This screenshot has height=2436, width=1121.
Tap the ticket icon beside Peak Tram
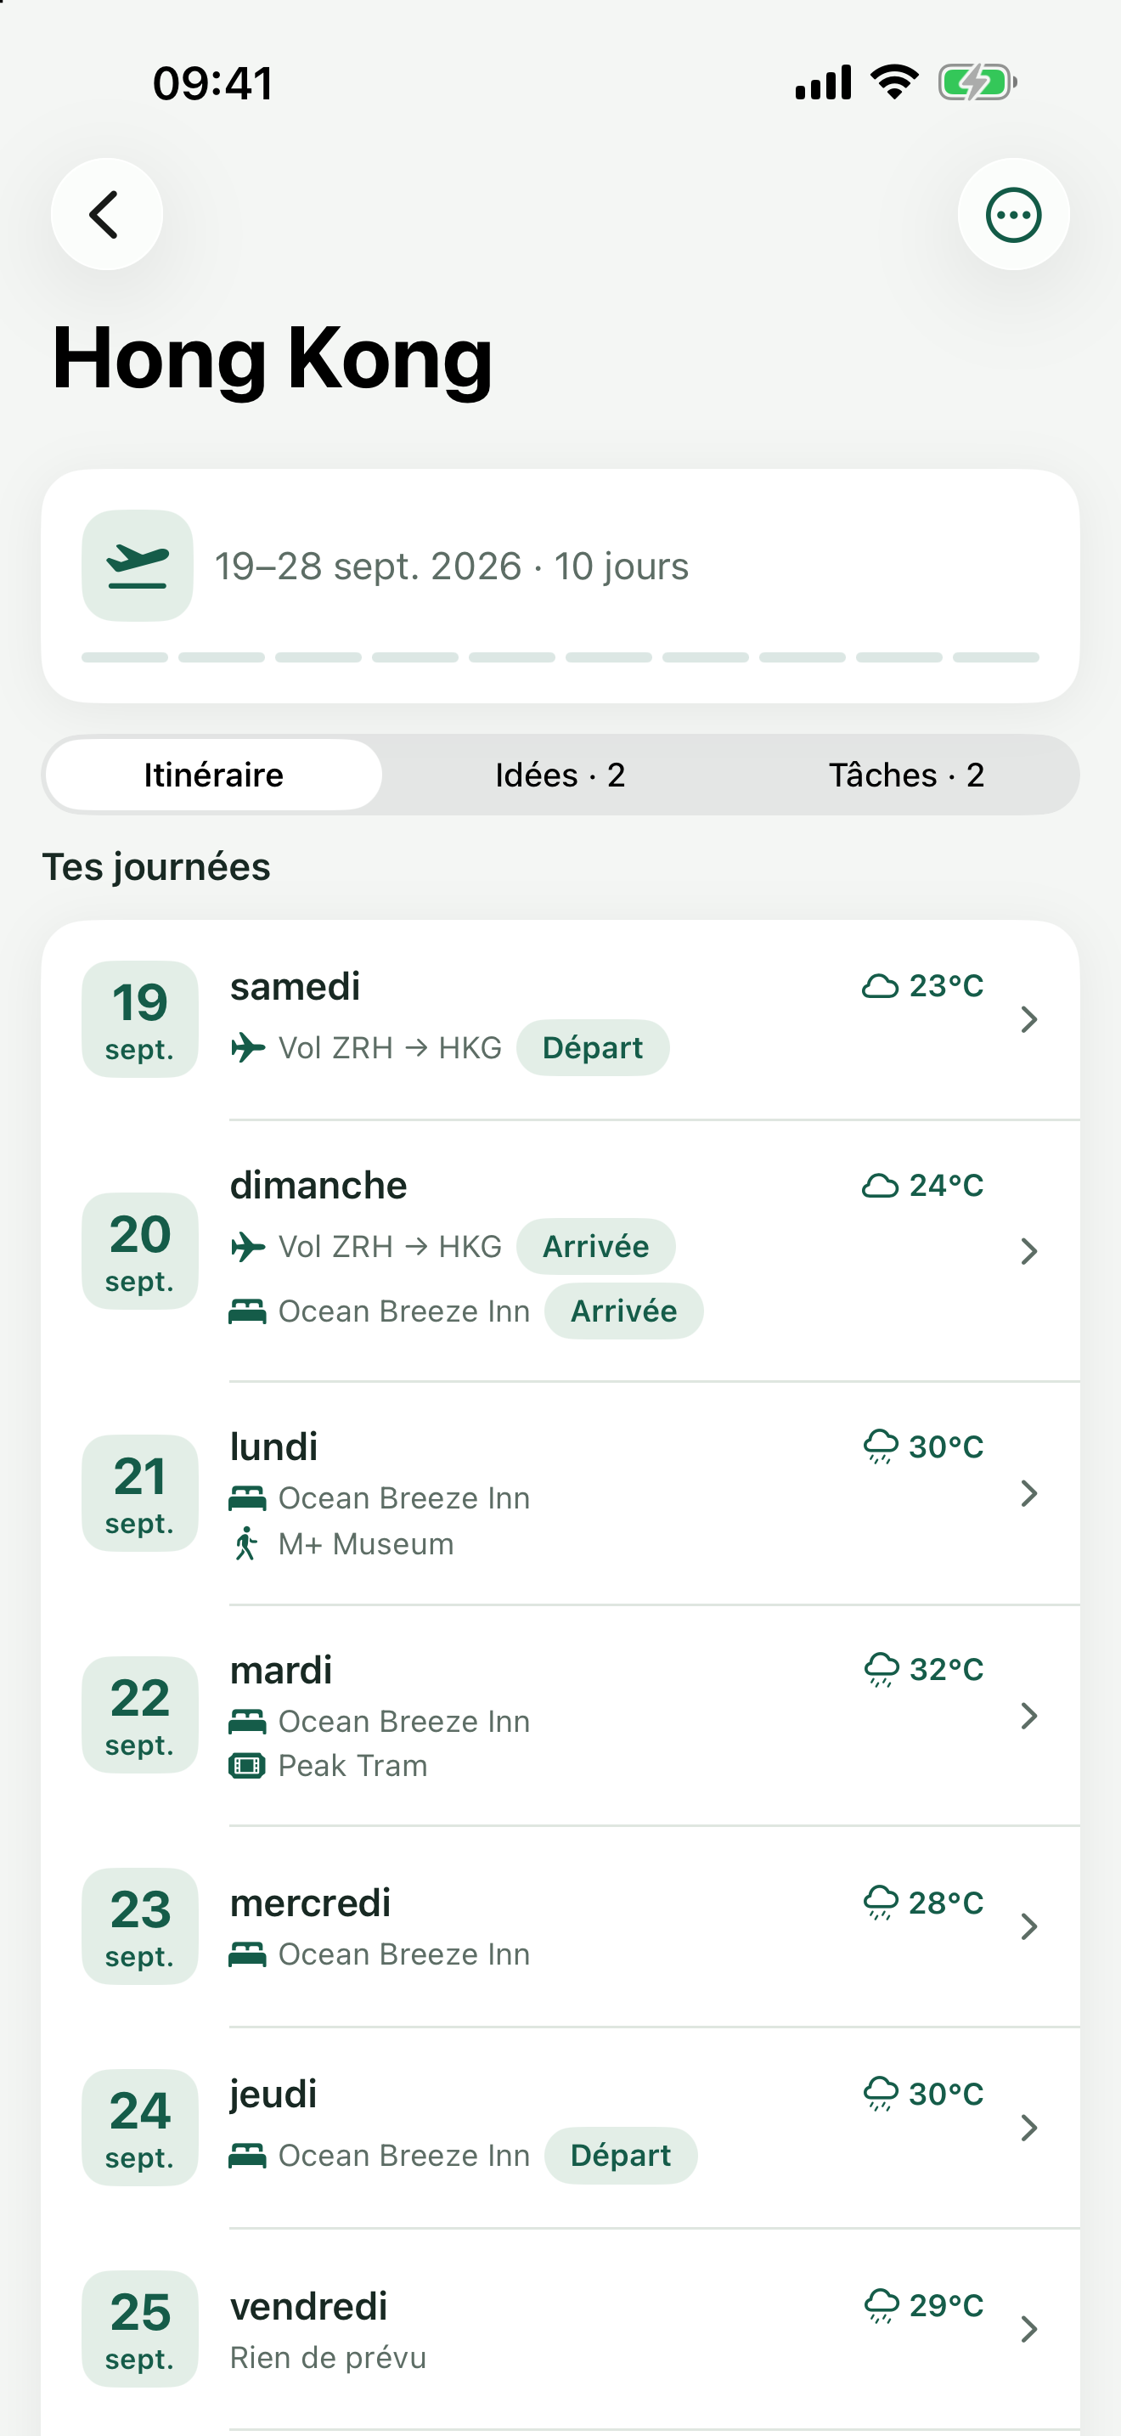coord(248,1766)
